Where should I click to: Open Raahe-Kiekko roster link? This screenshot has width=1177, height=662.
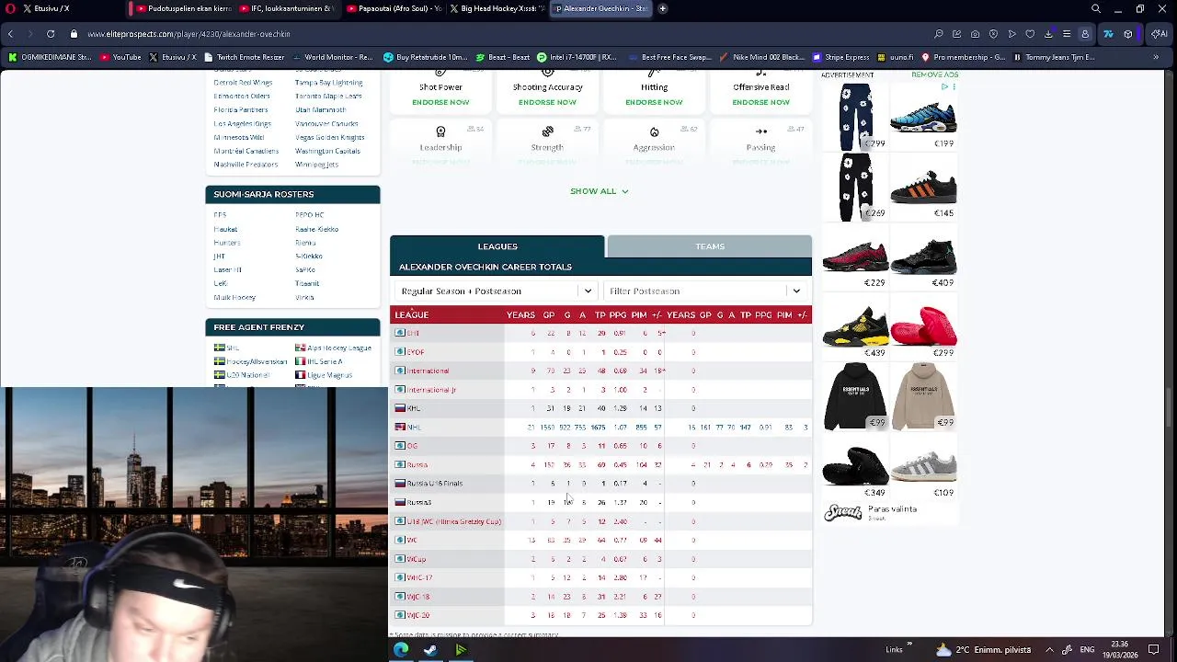316,229
